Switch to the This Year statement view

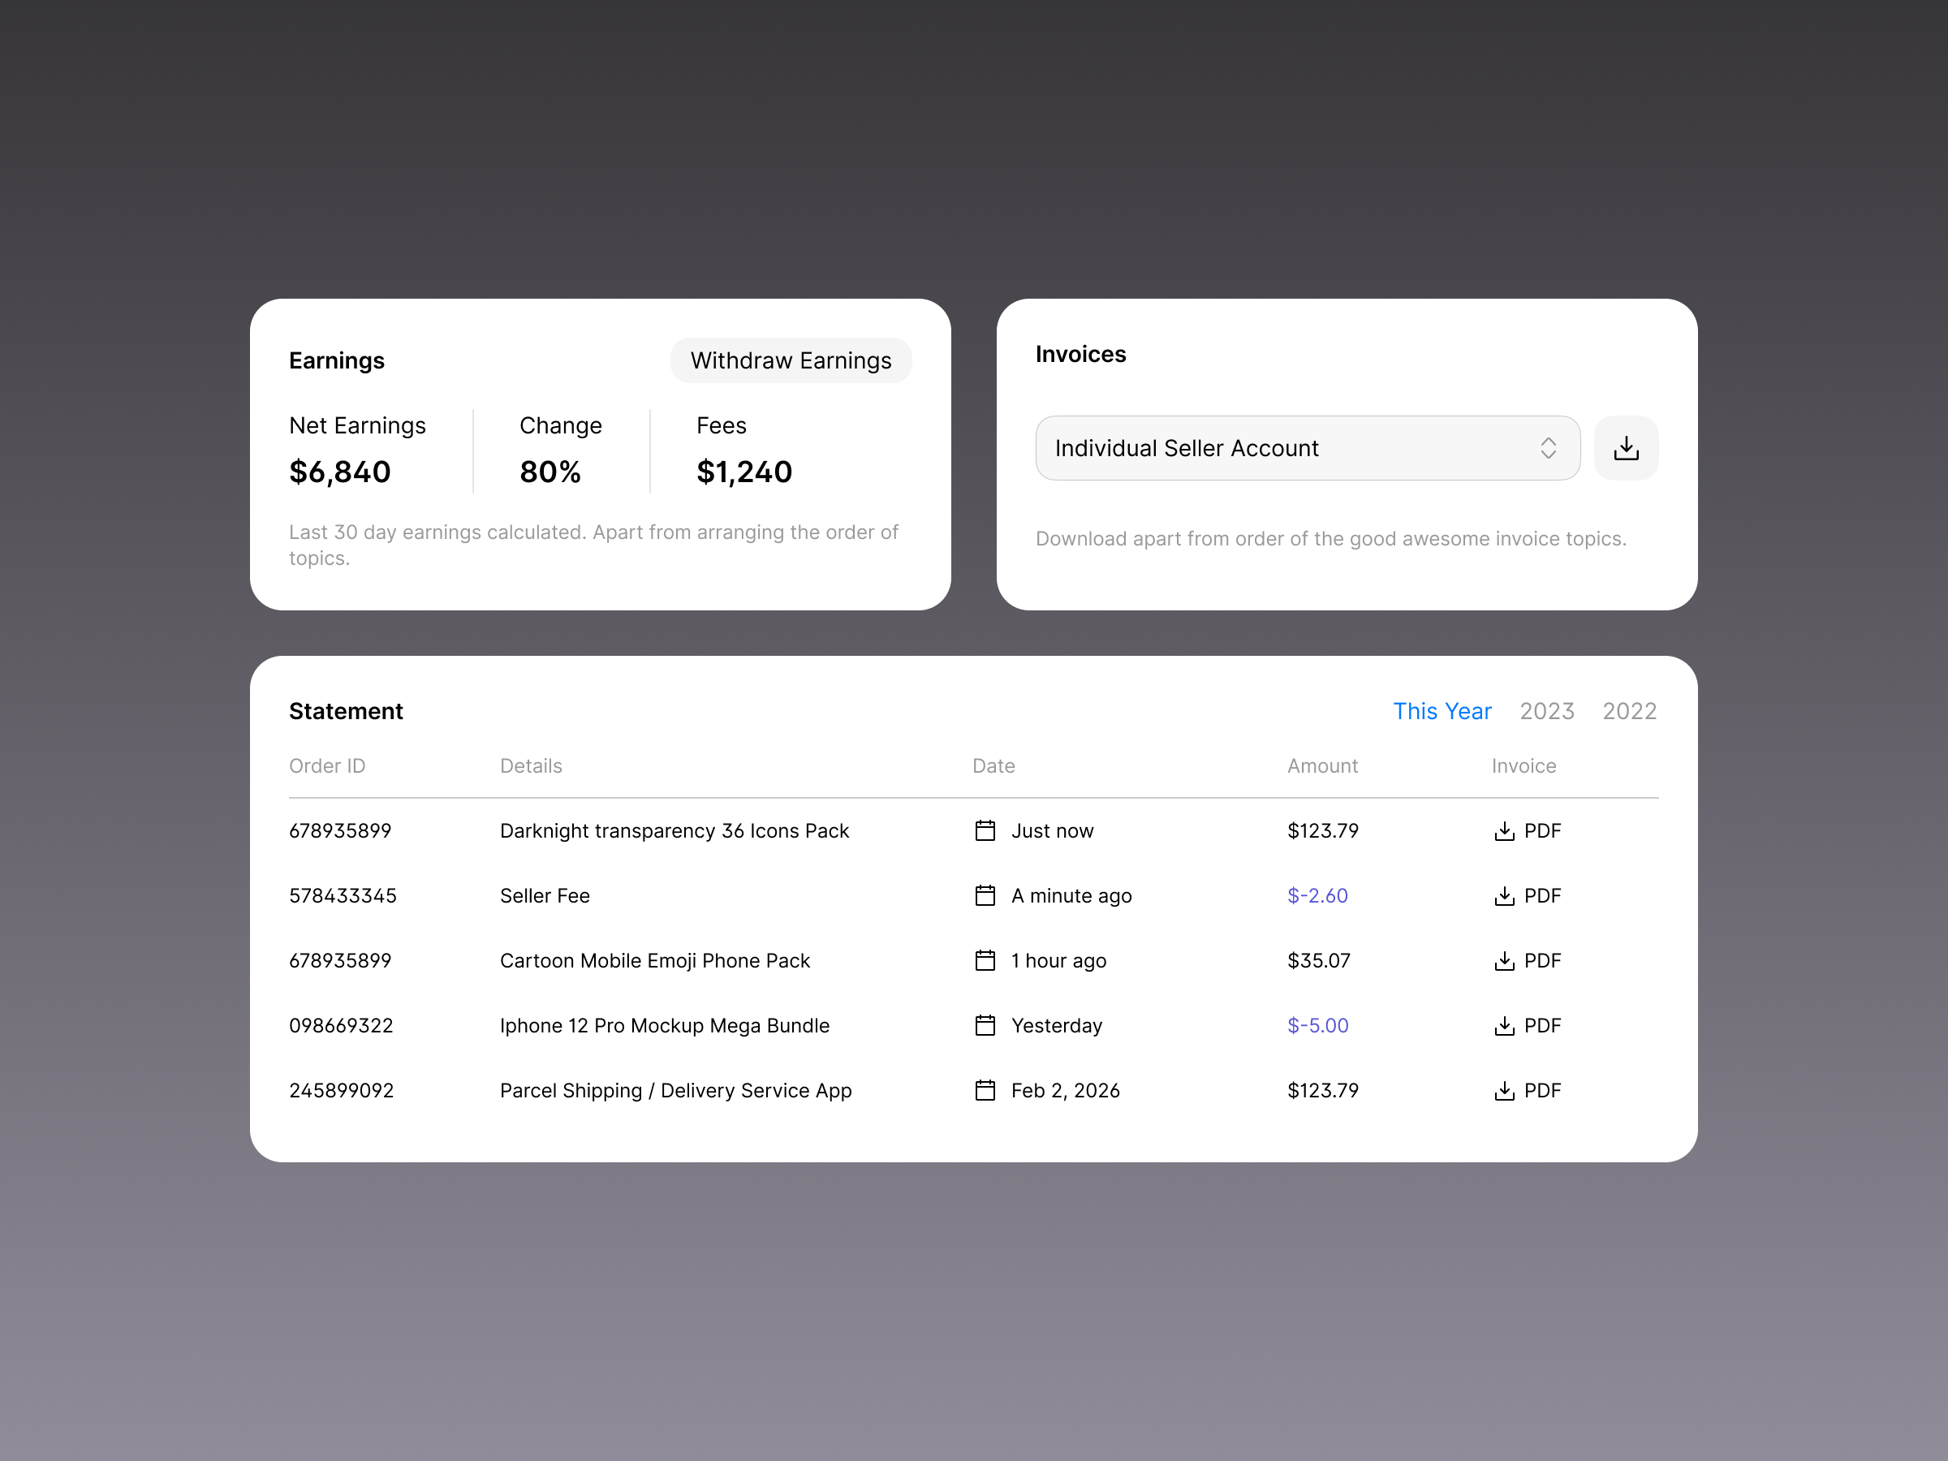(1442, 711)
